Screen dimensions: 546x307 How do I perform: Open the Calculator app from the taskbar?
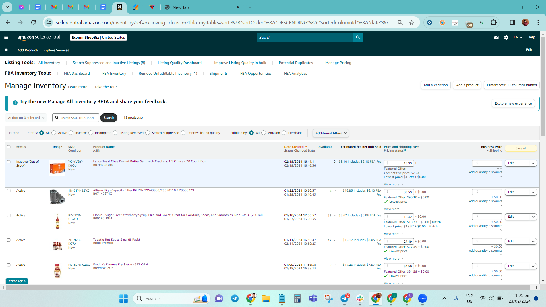click(x=297, y=298)
